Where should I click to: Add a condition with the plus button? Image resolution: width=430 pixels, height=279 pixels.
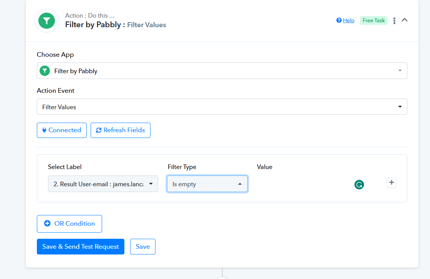pos(391,183)
